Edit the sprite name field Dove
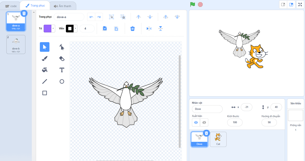 pos(207,109)
